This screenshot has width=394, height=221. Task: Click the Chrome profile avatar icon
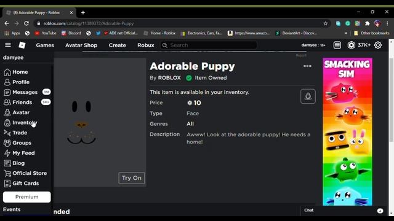(x=377, y=23)
